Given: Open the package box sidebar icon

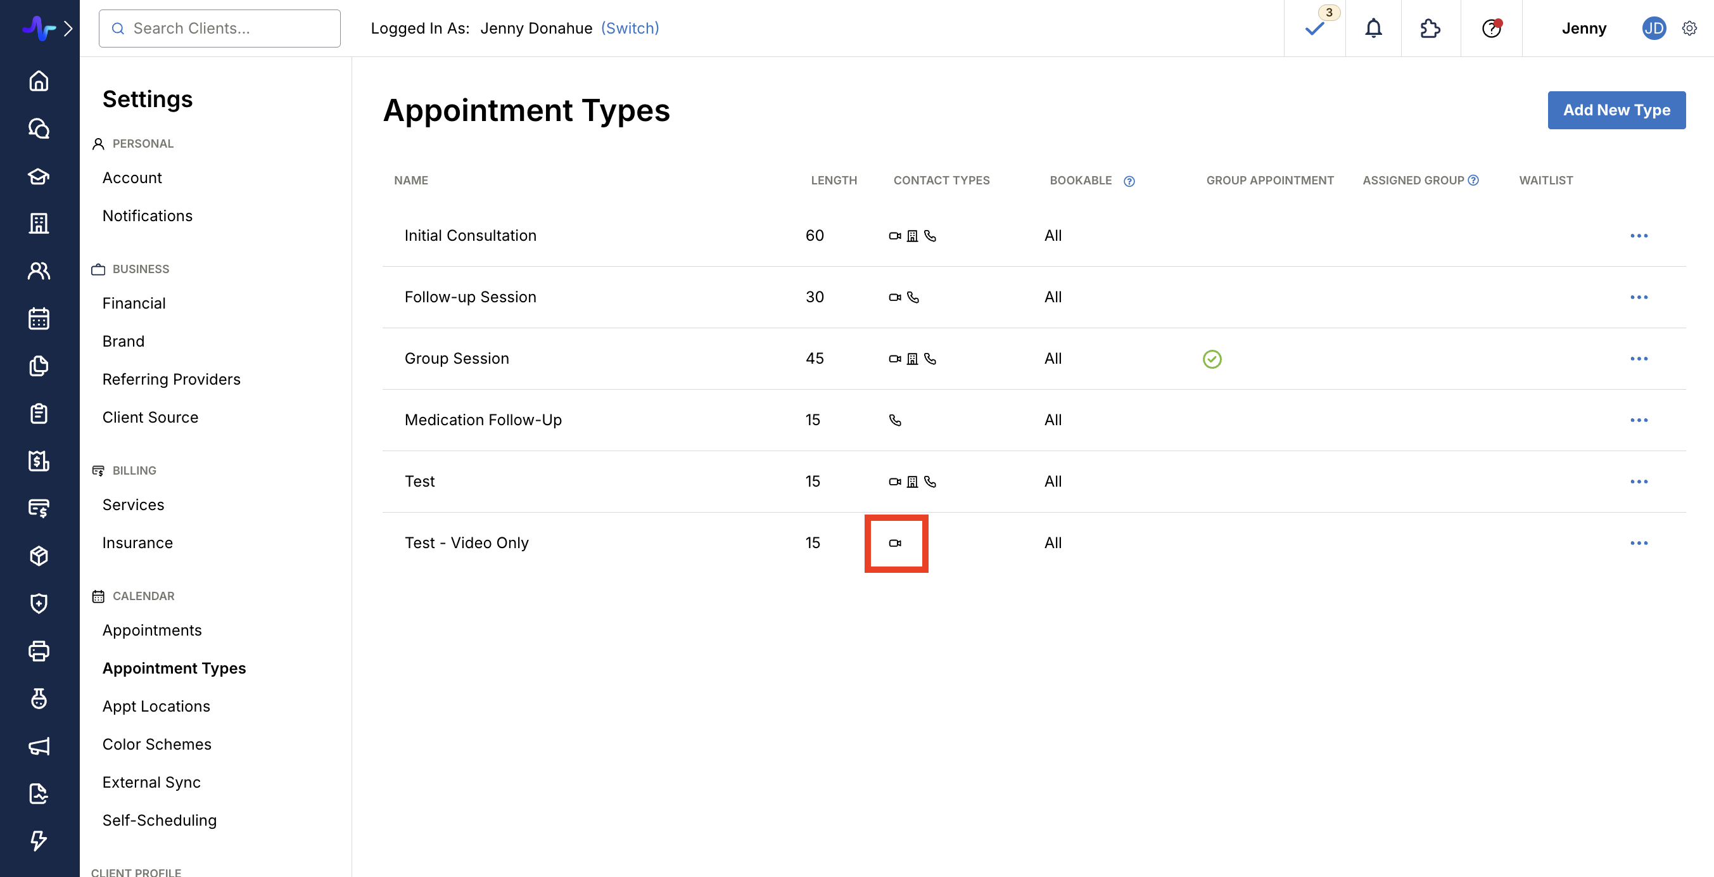Looking at the screenshot, I should [39, 556].
